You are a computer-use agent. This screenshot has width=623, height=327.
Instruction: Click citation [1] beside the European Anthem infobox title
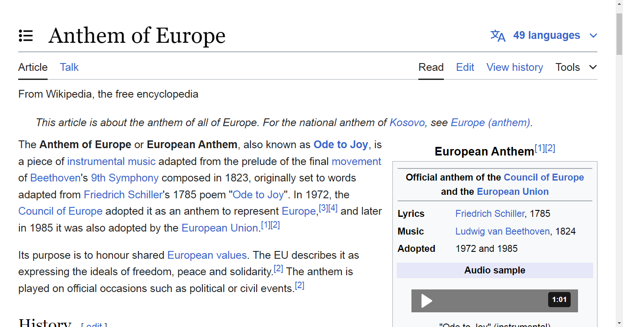tap(540, 149)
